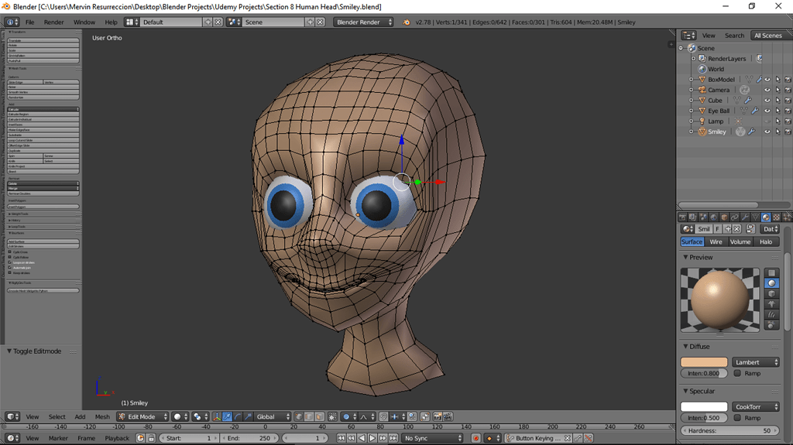Open the File menu

[30, 22]
